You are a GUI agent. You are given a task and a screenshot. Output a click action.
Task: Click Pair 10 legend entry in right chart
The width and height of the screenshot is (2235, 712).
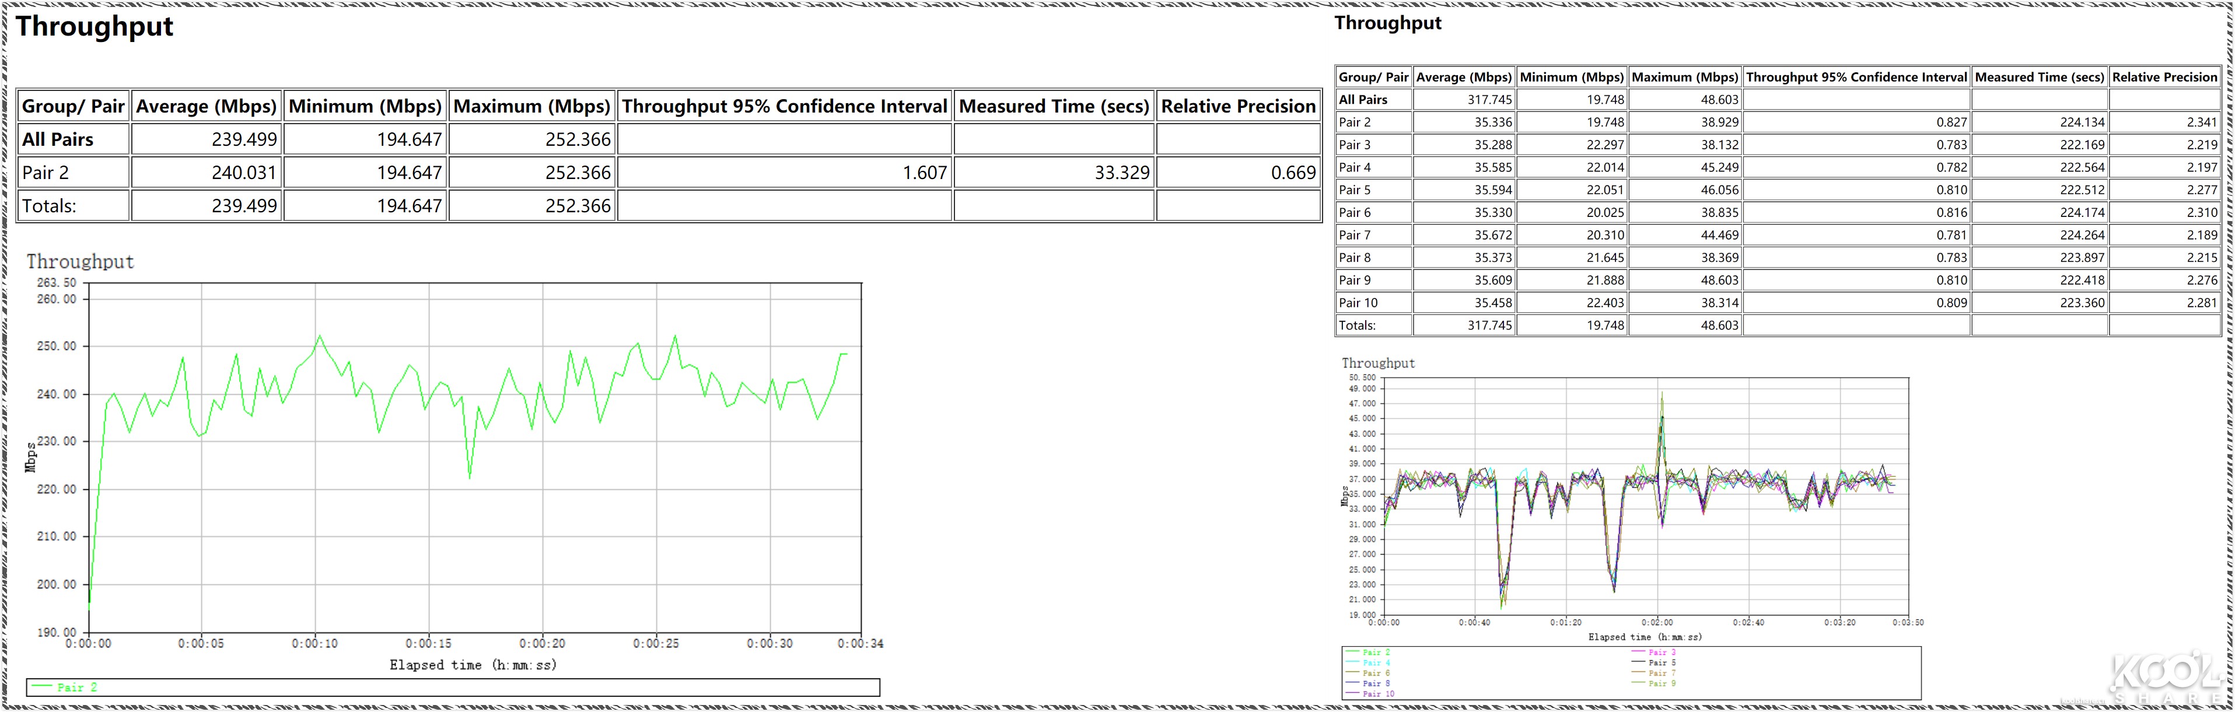(1378, 694)
